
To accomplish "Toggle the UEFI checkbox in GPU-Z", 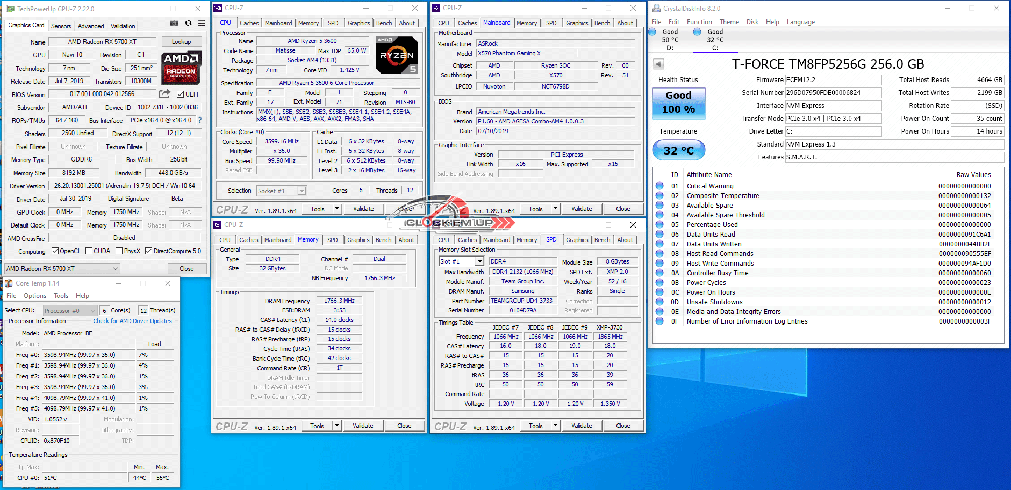I will (x=181, y=94).
